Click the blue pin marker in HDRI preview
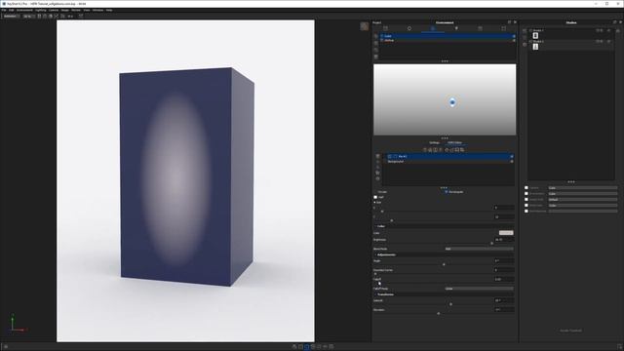The image size is (624, 351). pyautogui.click(x=452, y=102)
